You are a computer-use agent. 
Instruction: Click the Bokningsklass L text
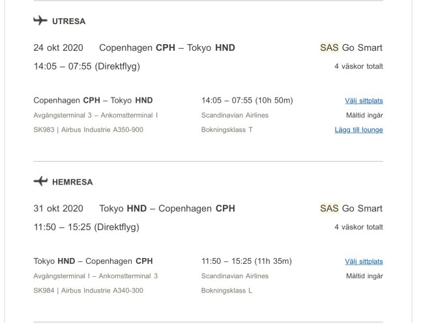227,291
